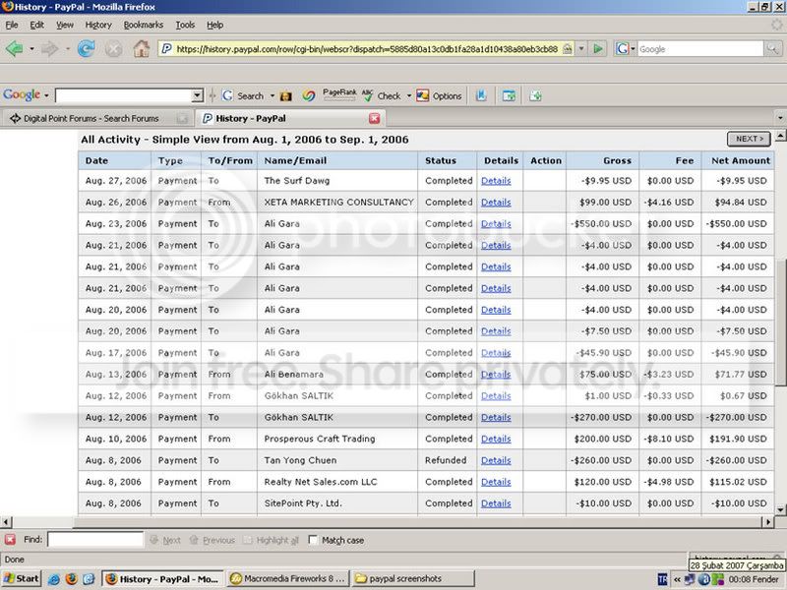Click Internet Explorer quick launch icon

54,579
